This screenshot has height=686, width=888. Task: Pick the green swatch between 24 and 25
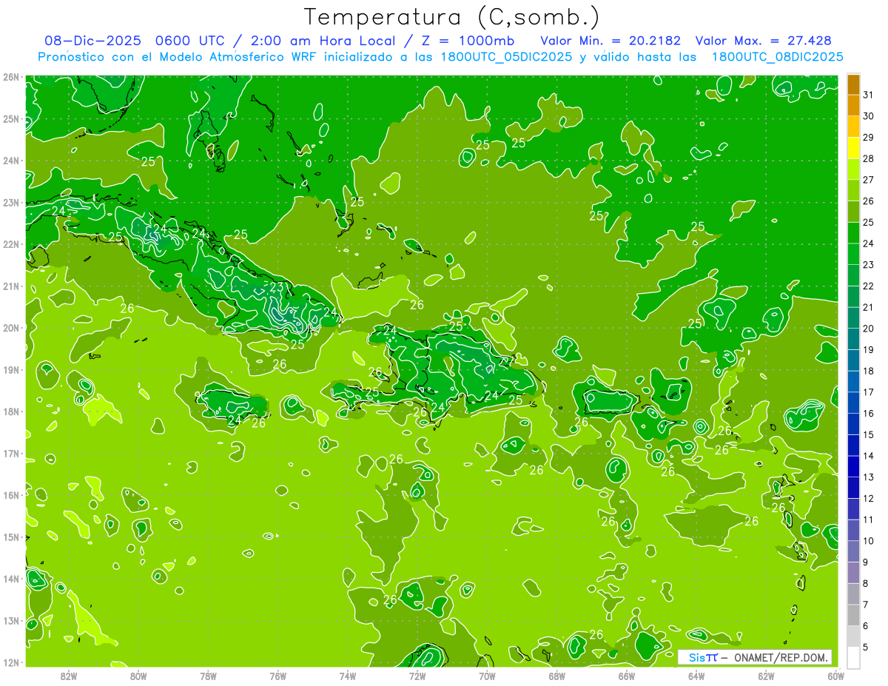click(853, 233)
